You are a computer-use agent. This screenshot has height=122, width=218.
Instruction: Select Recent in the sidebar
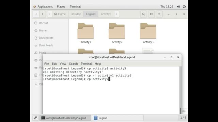[x=43, y=23]
